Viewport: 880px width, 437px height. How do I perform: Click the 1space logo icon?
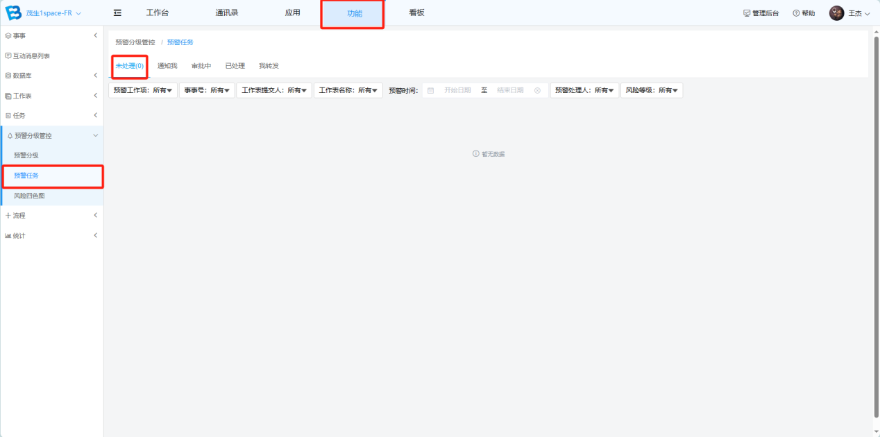coord(14,13)
